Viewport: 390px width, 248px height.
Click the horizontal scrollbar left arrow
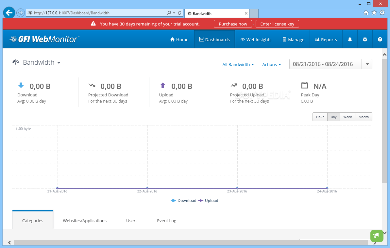click(10, 242)
